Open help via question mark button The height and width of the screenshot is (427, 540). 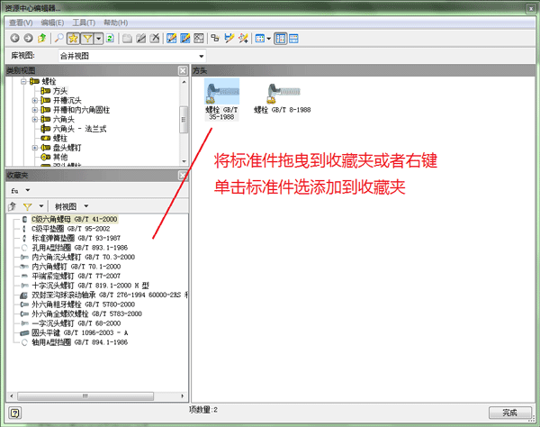(x=15, y=413)
